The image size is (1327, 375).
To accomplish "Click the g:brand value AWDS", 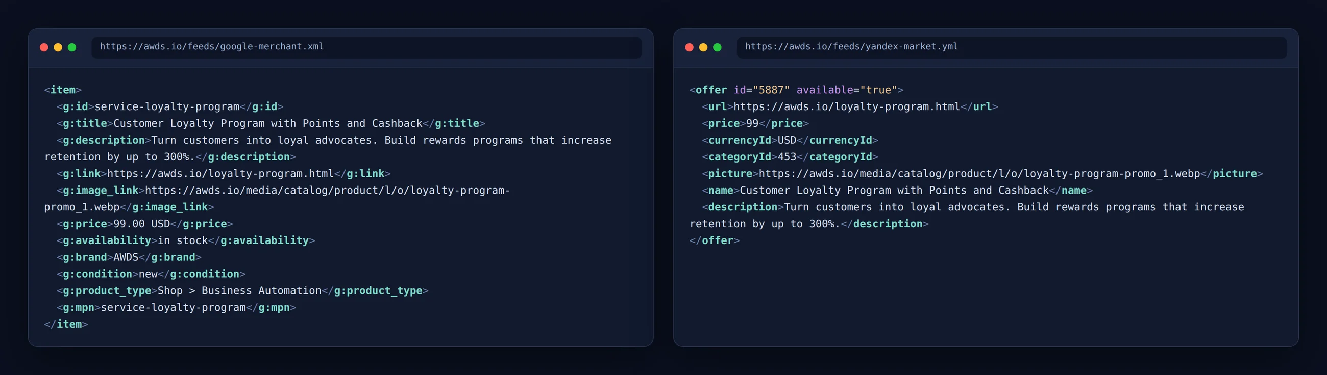I will (x=126, y=258).
